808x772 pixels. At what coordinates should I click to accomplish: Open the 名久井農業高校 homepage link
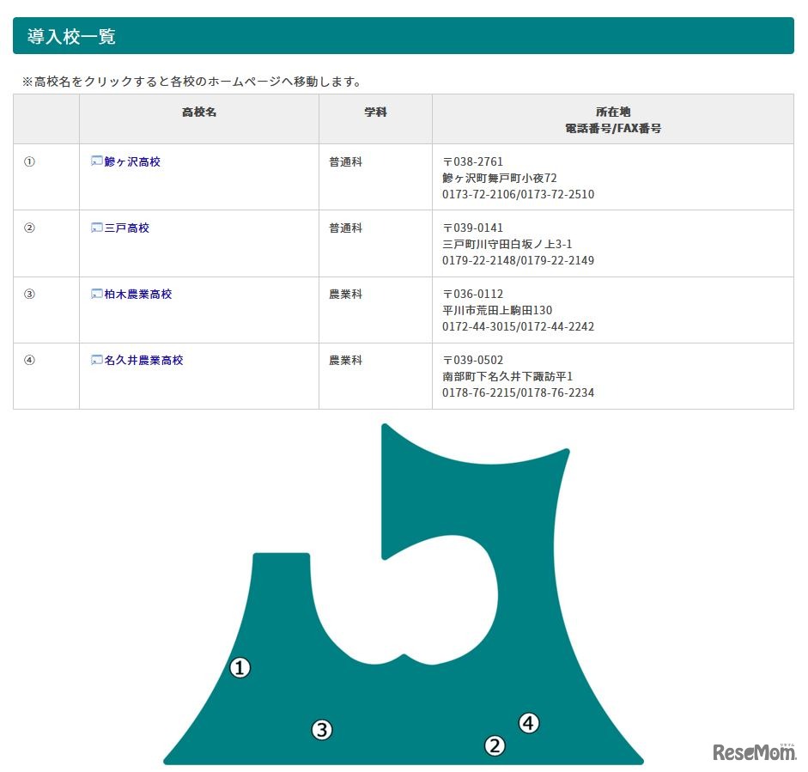(x=143, y=360)
